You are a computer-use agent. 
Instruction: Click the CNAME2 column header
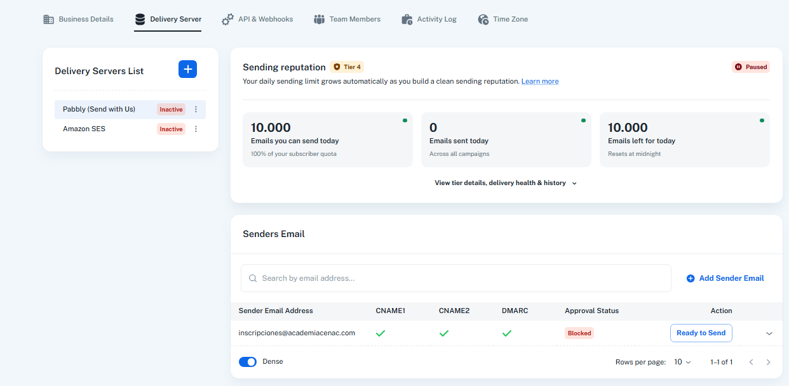pyautogui.click(x=454, y=311)
